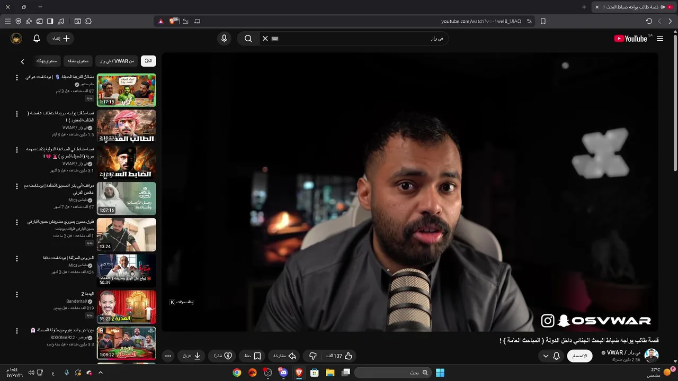
Task: Open the 'الطالب المخطوف' video thumbnail
Action: click(126, 126)
